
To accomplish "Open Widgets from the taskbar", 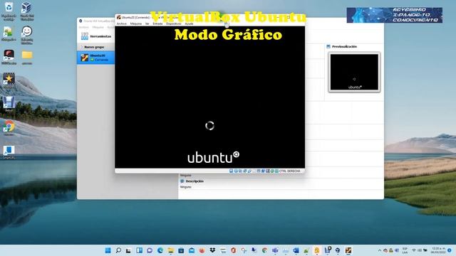I will (x=139, y=250).
